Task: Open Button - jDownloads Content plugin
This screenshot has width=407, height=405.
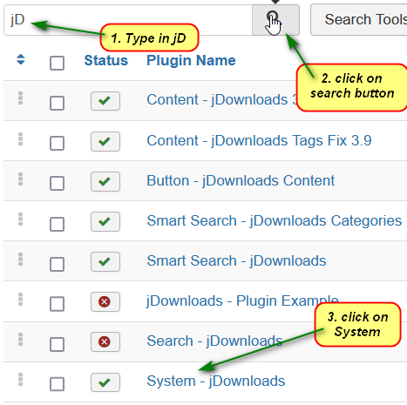Action: (x=241, y=180)
